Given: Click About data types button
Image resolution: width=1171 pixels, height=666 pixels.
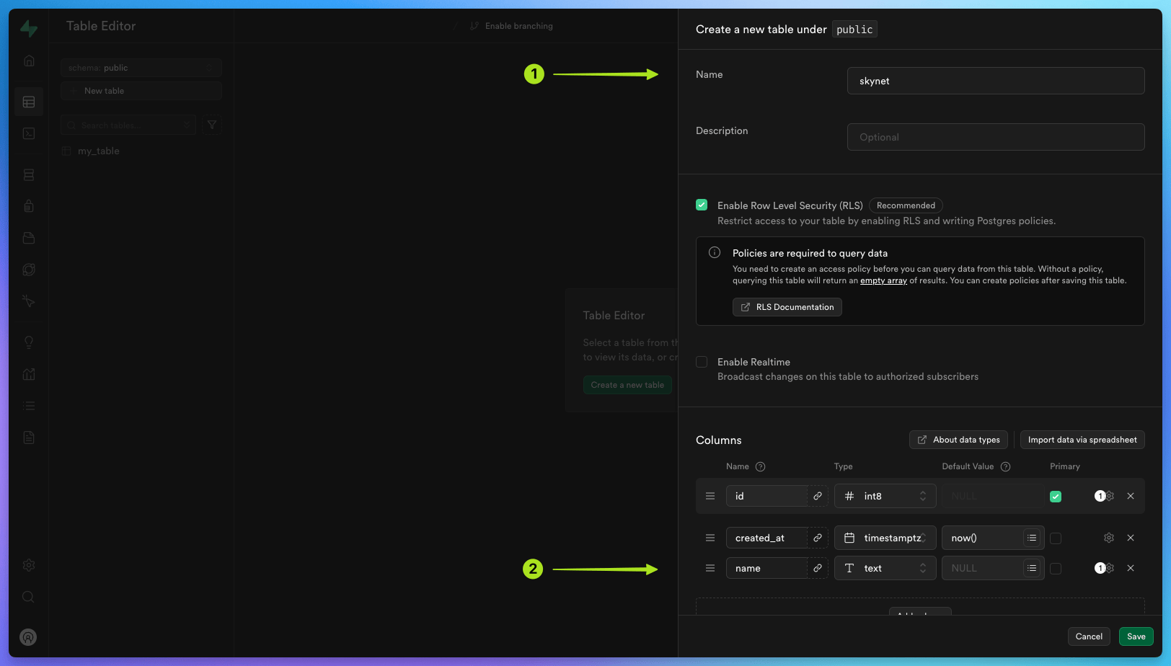Looking at the screenshot, I should tap(958, 440).
